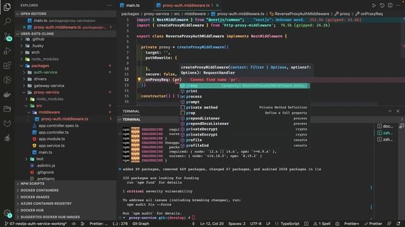The image size is (405, 227).
Task: Maximize the terminal panel with chevron
Action: [390, 111]
